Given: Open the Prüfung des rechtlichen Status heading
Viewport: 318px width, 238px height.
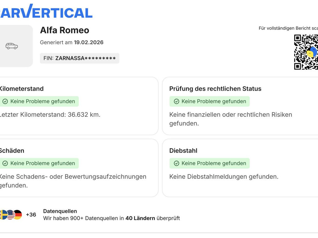Looking at the screenshot, I should tap(215, 89).
